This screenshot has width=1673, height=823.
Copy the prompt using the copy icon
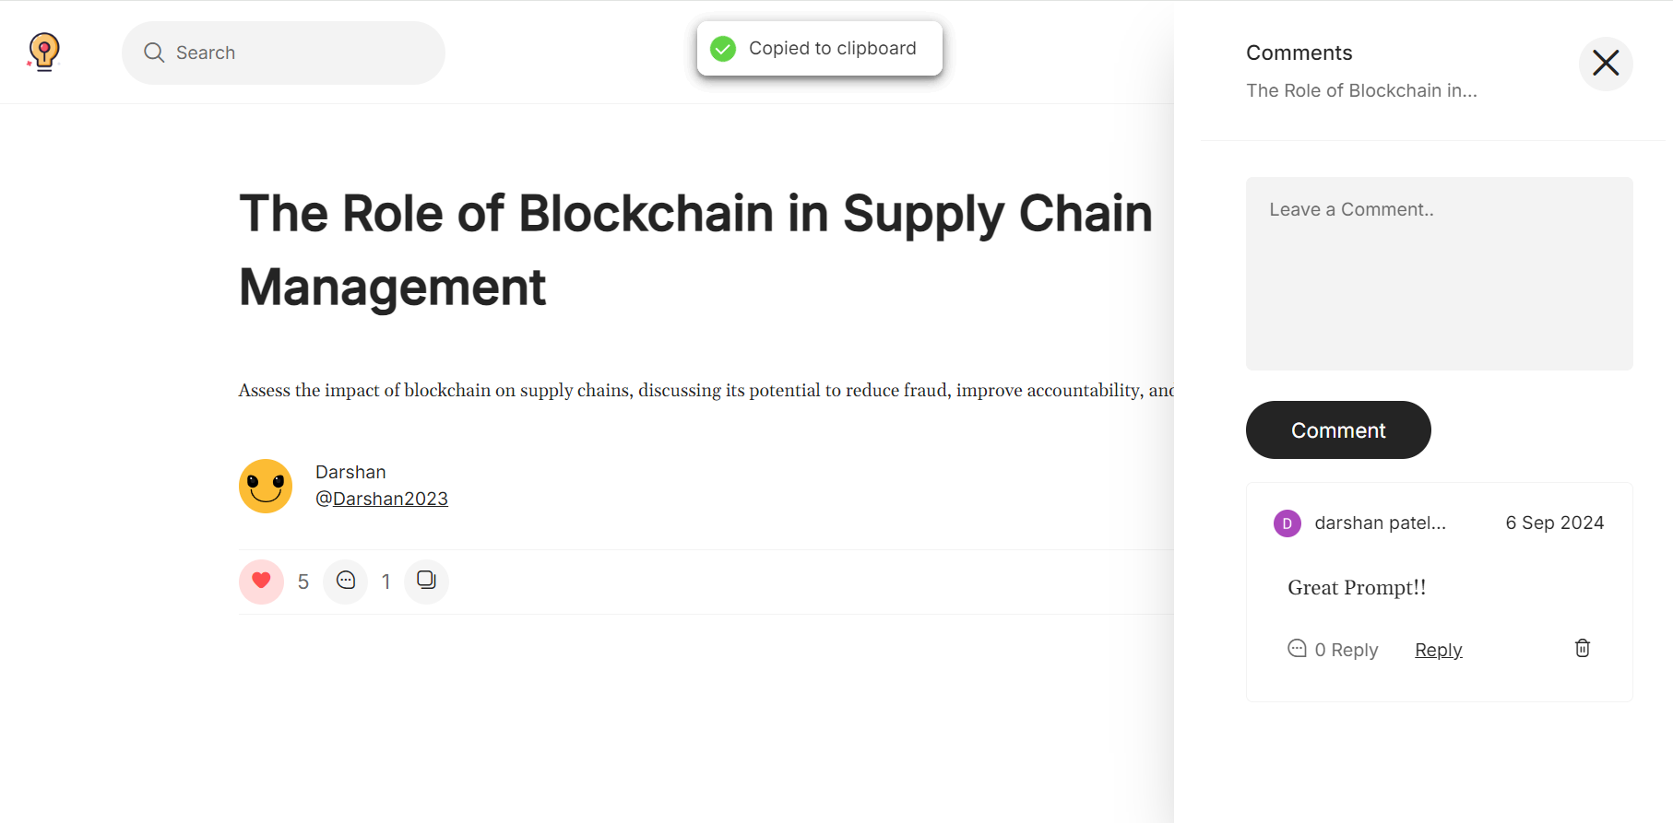[x=426, y=582]
